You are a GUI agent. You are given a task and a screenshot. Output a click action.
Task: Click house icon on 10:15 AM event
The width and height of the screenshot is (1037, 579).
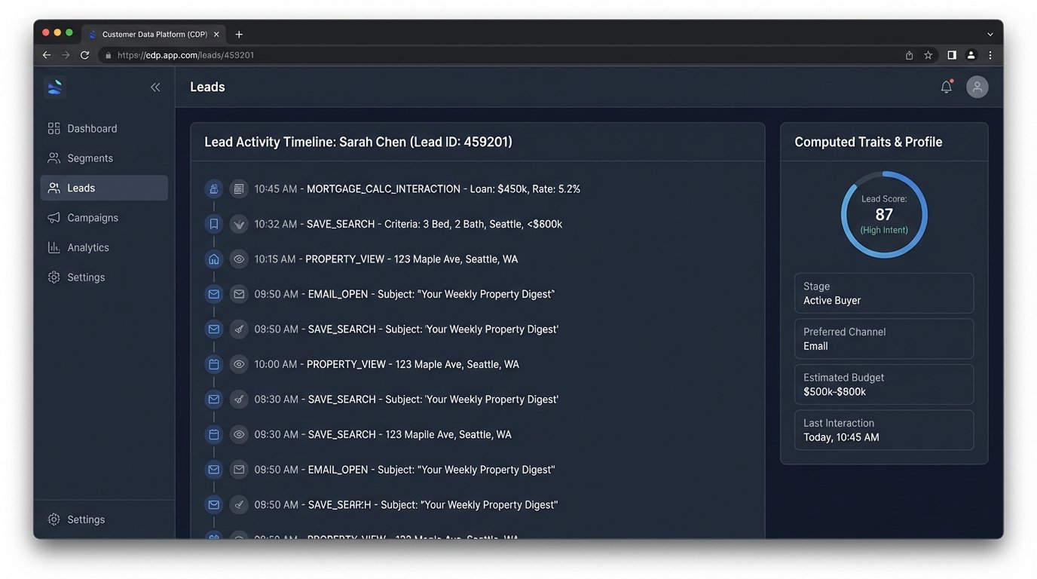pyautogui.click(x=214, y=259)
